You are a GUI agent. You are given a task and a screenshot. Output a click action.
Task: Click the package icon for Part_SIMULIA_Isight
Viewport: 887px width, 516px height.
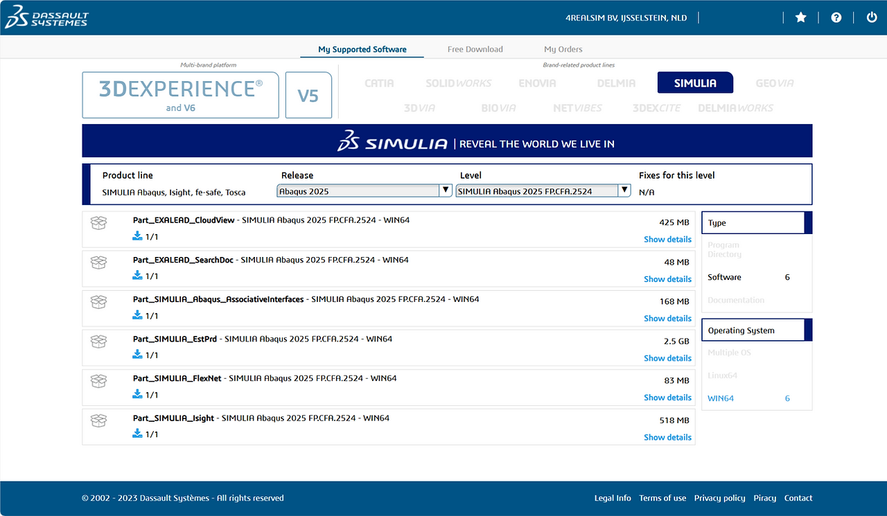[x=99, y=420]
